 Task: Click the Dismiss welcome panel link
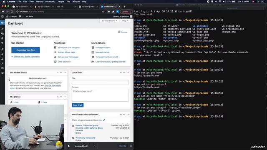(123, 32)
